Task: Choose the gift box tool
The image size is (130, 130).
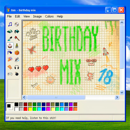Action: [x=17, y=53]
